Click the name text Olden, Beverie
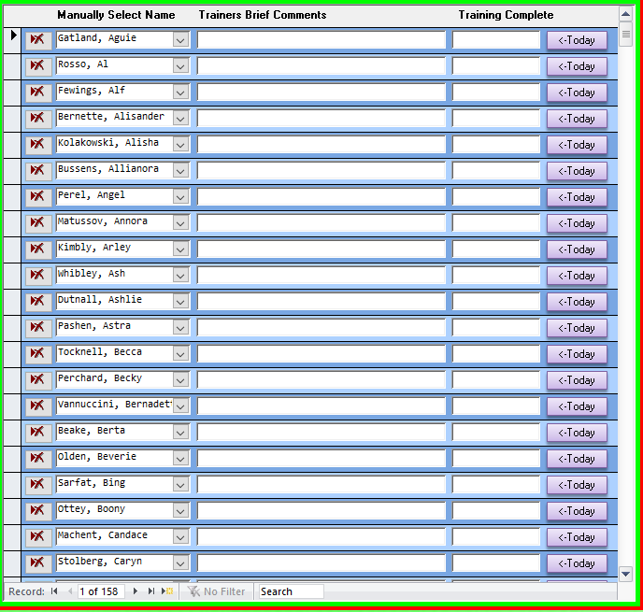Image resolution: width=643 pixels, height=612 pixels. coord(97,456)
